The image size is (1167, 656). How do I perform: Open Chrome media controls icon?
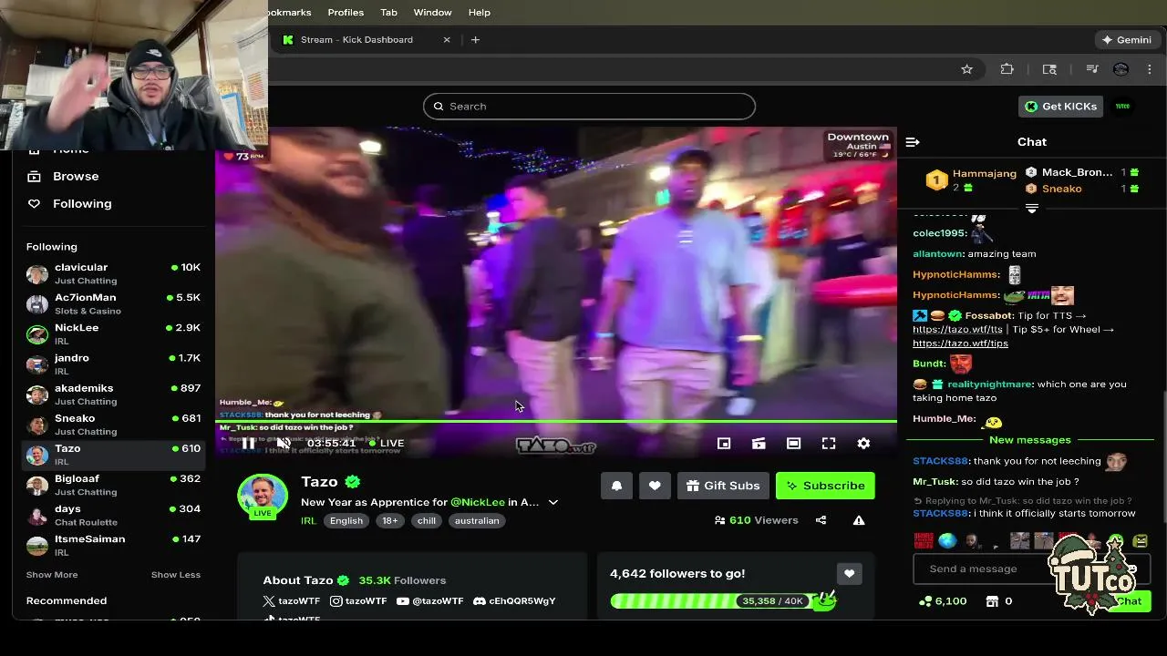pos(1092,69)
